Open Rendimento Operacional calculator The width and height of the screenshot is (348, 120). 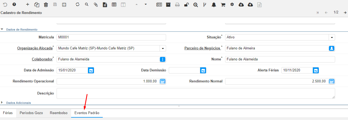pos(163,81)
